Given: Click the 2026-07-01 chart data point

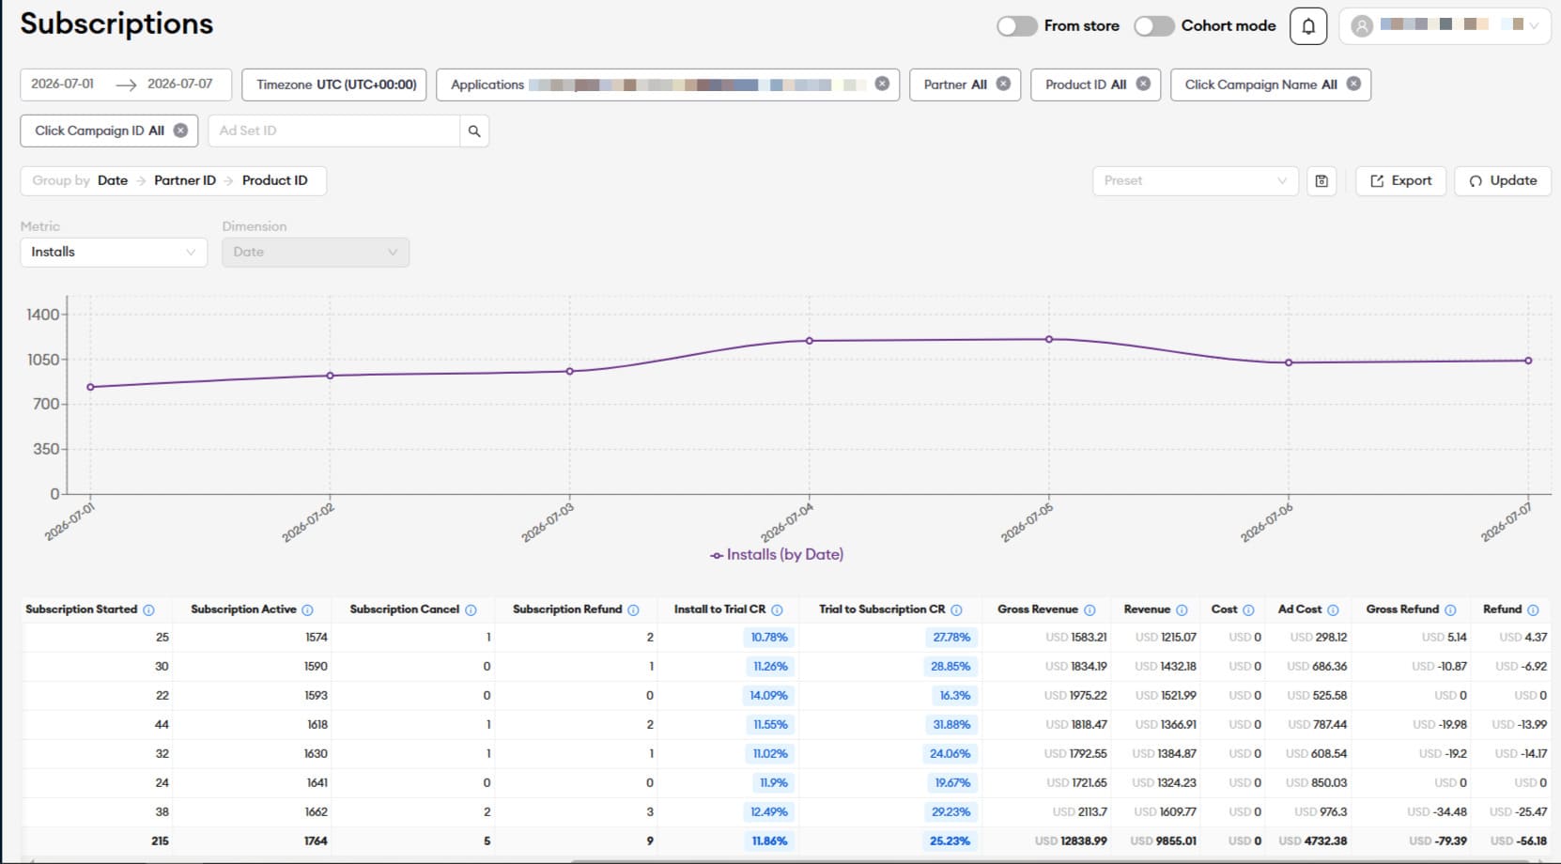Looking at the screenshot, I should coord(90,387).
